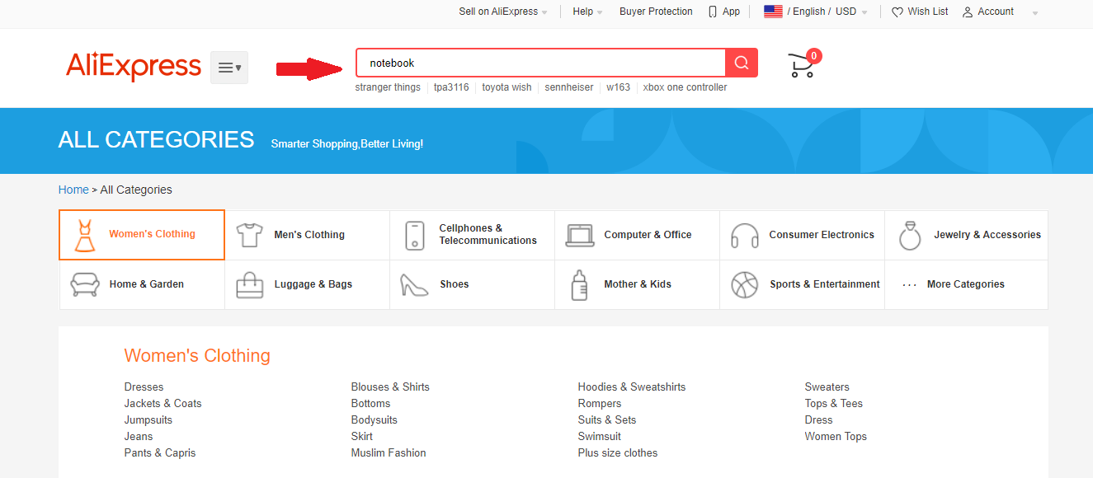Click the US flag icon
This screenshot has width=1093, height=478.
tap(773, 12)
